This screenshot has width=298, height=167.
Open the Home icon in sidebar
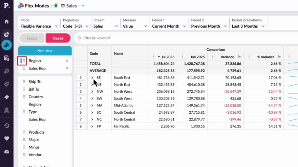7,21
